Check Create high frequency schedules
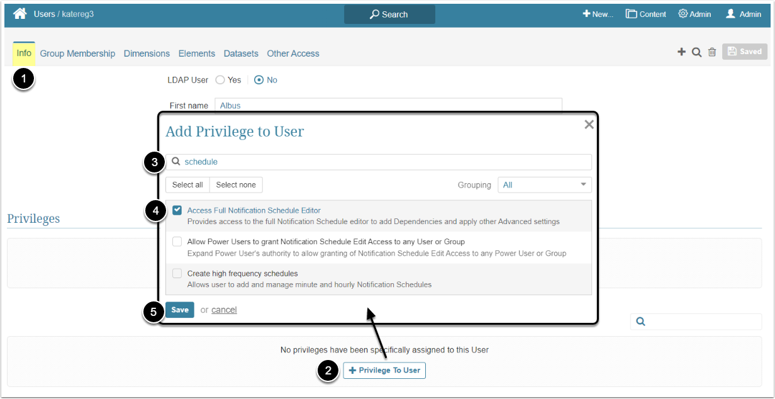 (177, 274)
